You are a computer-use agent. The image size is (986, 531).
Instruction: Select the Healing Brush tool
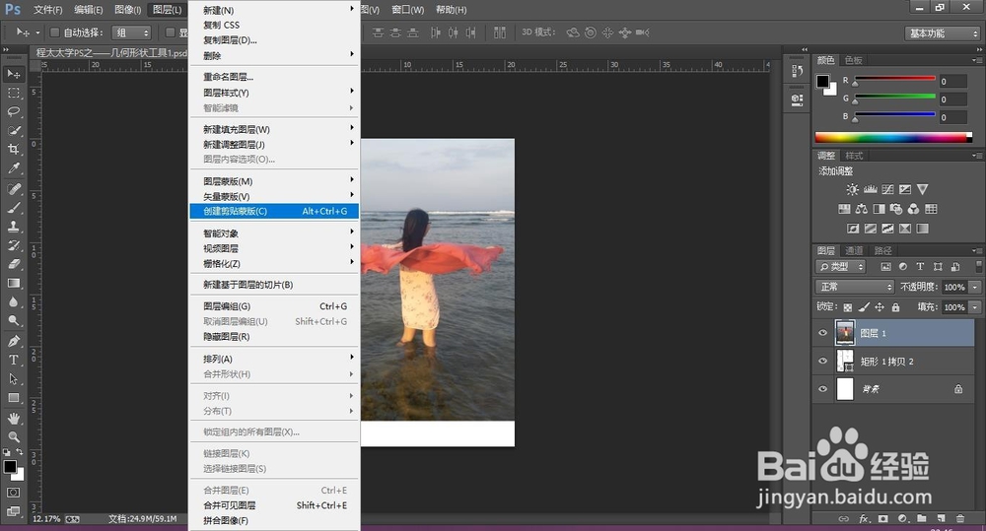point(13,188)
